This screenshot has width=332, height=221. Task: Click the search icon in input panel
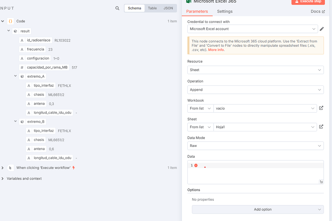pyautogui.click(x=117, y=8)
